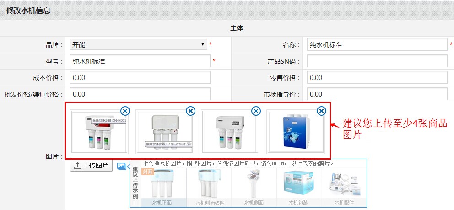454x210 pixels.
Task: Click the 批发价格/渠道价格 input field
Action: pyautogui.click(x=140, y=94)
